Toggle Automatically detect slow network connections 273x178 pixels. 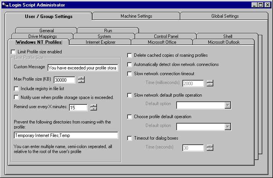pyautogui.click(x=130, y=64)
